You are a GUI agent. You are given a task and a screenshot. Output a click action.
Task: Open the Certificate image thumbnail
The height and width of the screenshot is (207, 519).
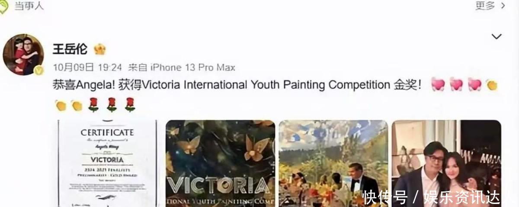tap(108, 163)
